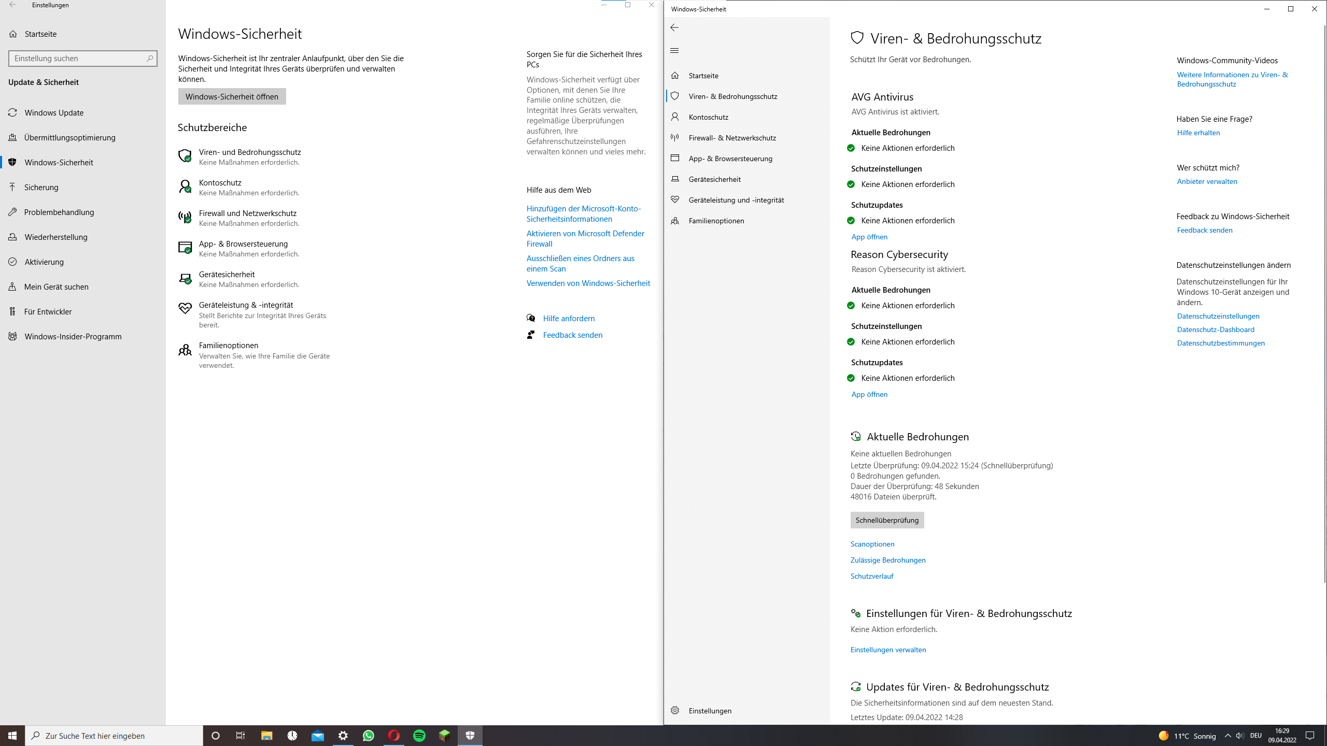Viewport: 1327px width, 746px height.
Task: Select Windows Update in the settings sidebar
Action: (x=54, y=112)
